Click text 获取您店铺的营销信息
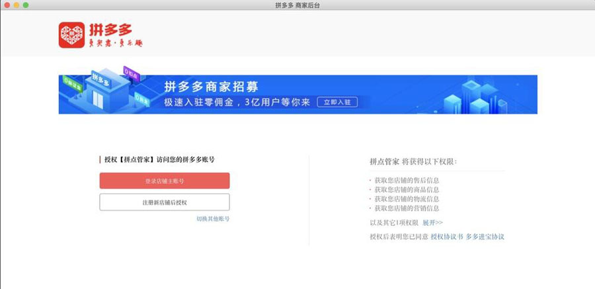The width and height of the screenshot is (595, 289). 407,208
